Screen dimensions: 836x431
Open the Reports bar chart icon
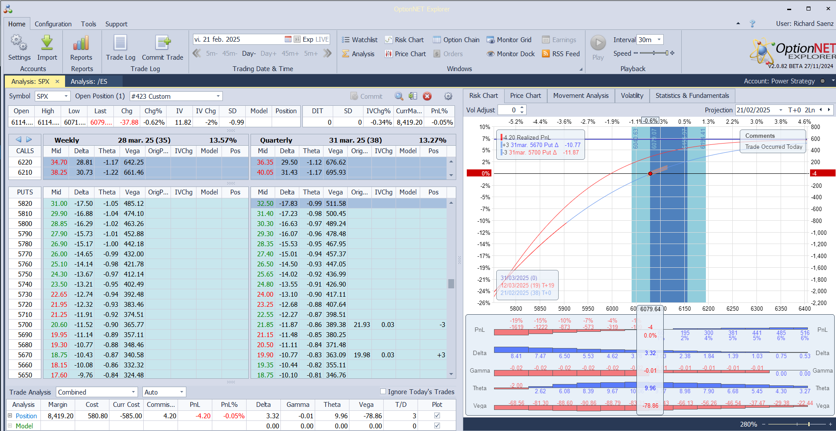pos(81,43)
